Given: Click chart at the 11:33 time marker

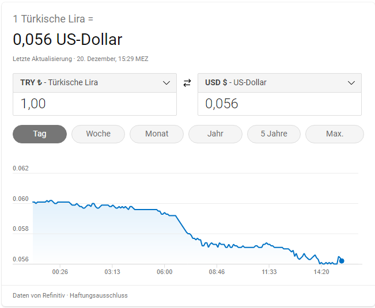Looking at the screenshot, I should tap(269, 272).
